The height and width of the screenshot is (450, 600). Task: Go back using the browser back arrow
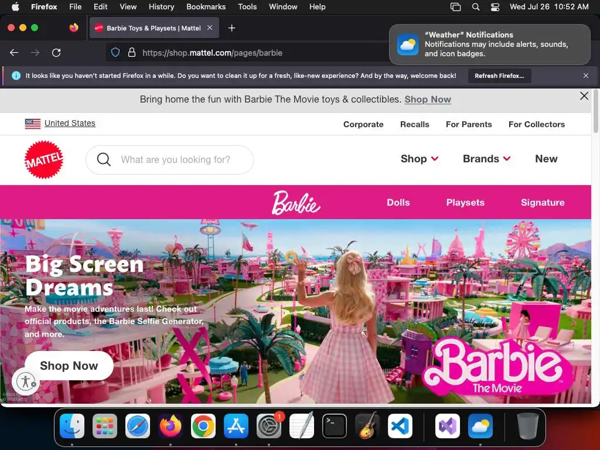(14, 53)
